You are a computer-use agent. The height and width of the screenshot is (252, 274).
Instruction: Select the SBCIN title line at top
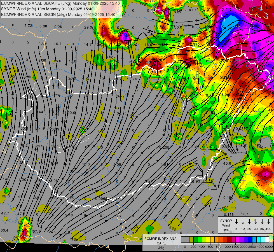[58, 15]
